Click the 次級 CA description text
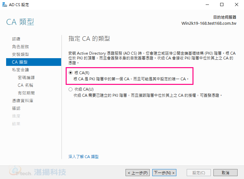This screenshot has height=179, width=244. point(148,95)
